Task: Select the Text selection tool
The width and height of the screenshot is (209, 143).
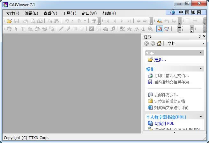Action: coord(24,29)
